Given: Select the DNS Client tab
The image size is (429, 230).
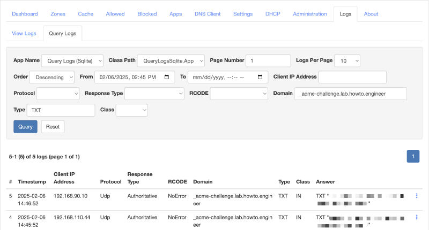Looking at the screenshot, I should pos(208,14).
